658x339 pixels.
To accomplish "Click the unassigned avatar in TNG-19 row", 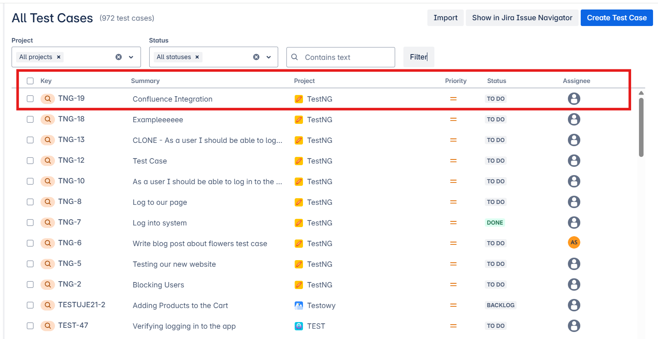I will [x=574, y=99].
